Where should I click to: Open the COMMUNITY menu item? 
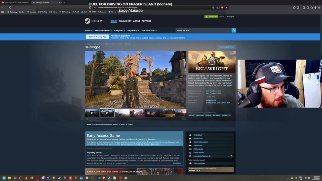pyautogui.click(x=125, y=21)
